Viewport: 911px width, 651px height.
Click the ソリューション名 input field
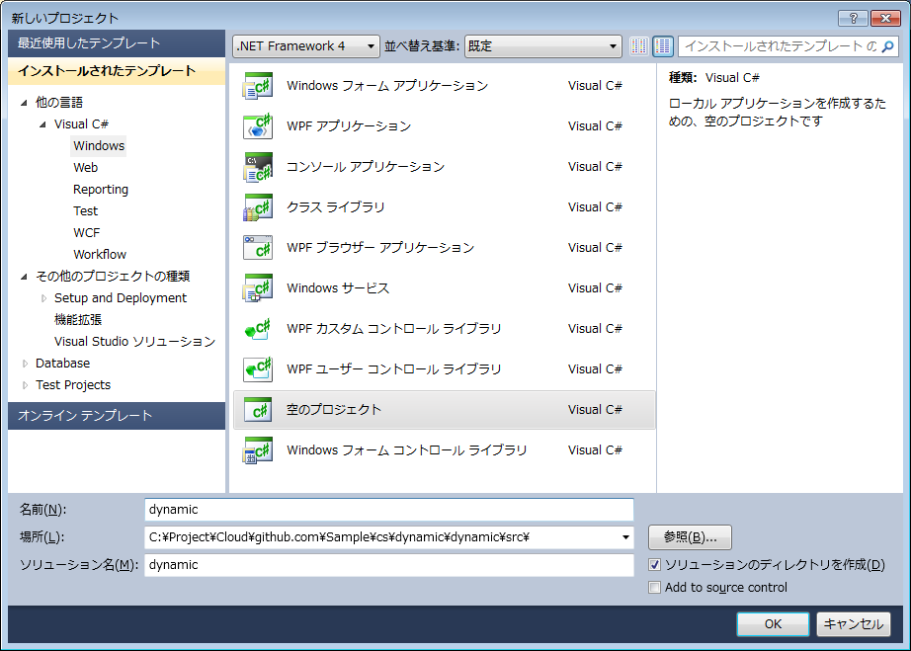coord(388,565)
